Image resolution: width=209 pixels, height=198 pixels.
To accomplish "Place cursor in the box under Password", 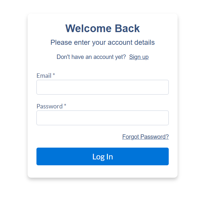I will click(102, 118).
